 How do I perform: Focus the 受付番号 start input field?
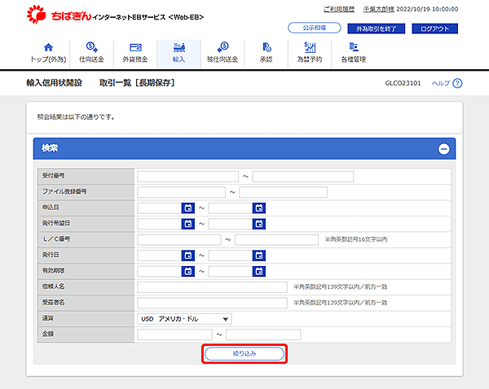tap(187, 177)
